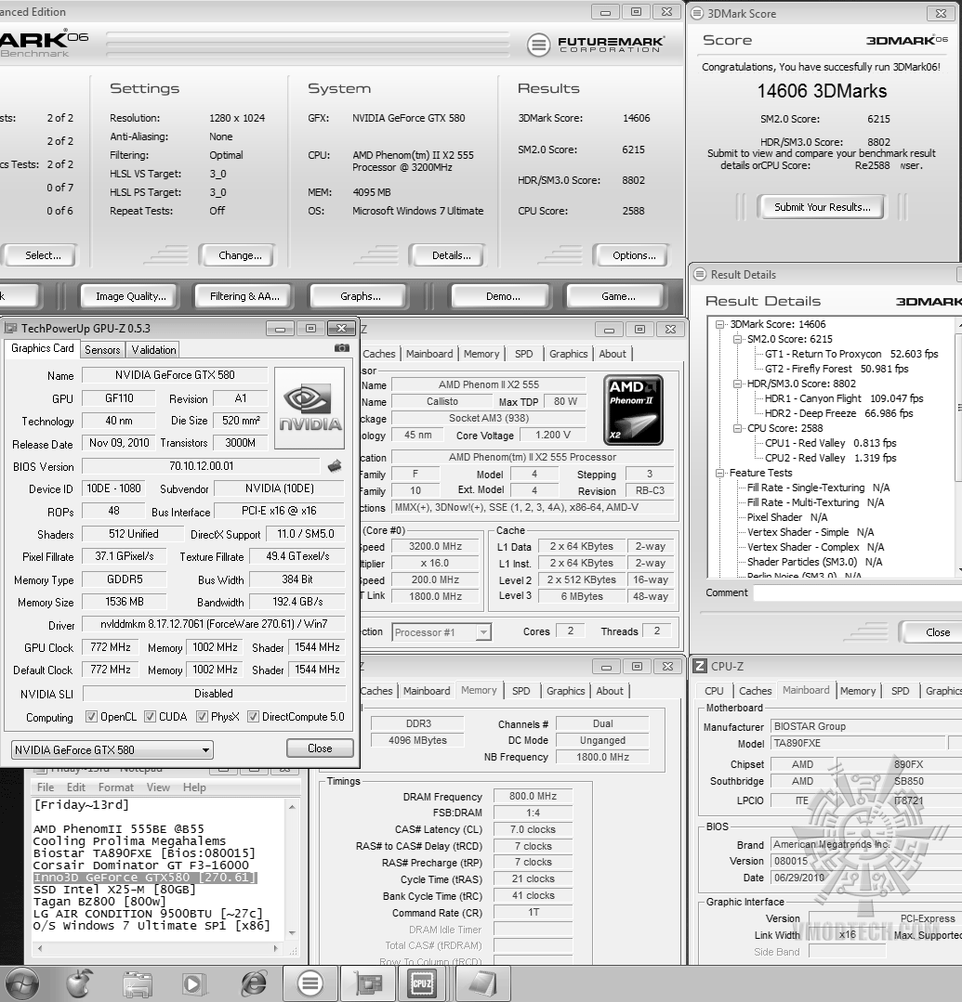The height and width of the screenshot is (1002, 962).
Task: Toggle the OpenCL checkbox
Action: tap(91, 716)
